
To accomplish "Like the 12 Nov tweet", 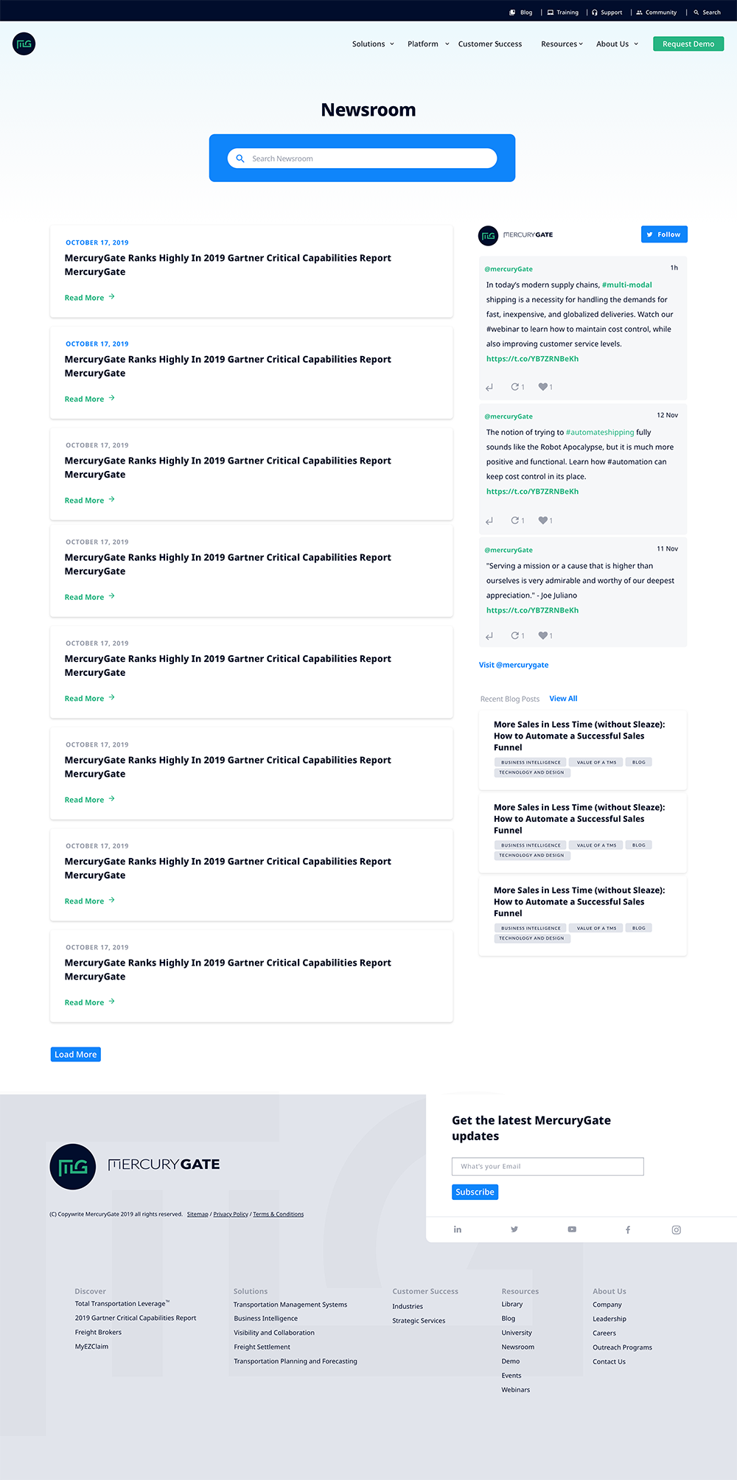I will tap(542, 520).
